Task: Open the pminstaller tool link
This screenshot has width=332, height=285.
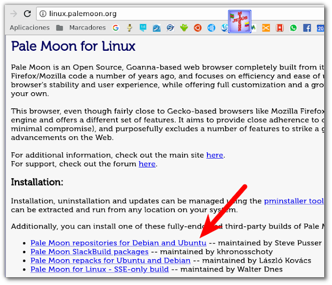Action: click(294, 201)
